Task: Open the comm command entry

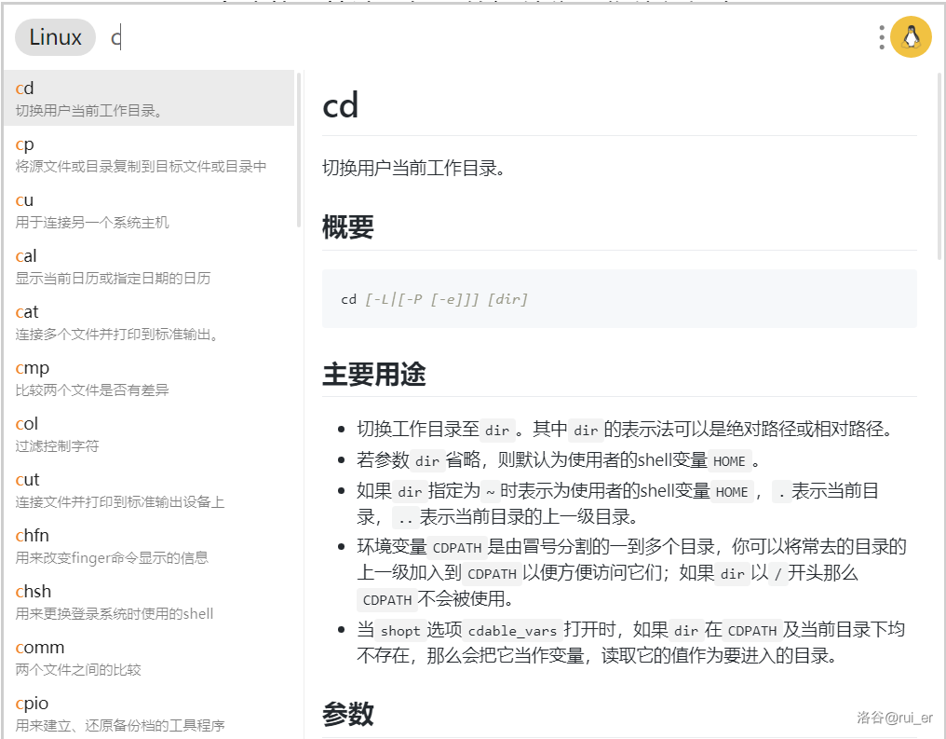Action: [149, 657]
